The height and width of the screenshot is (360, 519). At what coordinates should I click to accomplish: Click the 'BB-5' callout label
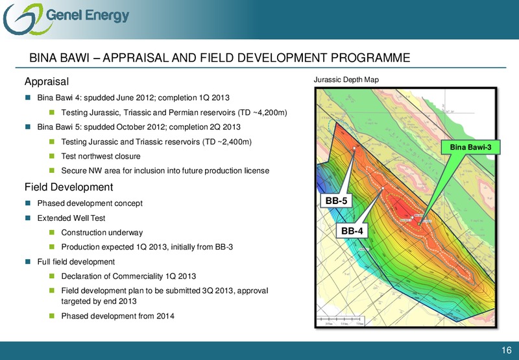[336, 201]
